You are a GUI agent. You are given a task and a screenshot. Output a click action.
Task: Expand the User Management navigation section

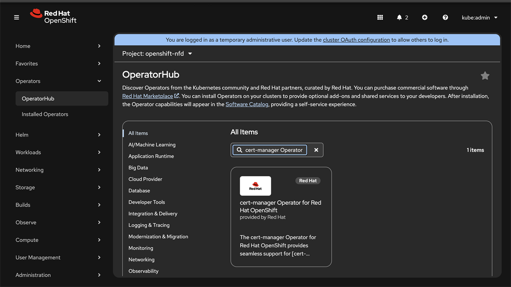[58, 257]
